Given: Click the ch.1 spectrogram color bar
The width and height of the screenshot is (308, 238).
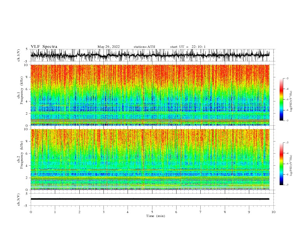Looking at the screenshot, I should coord(282,100).
